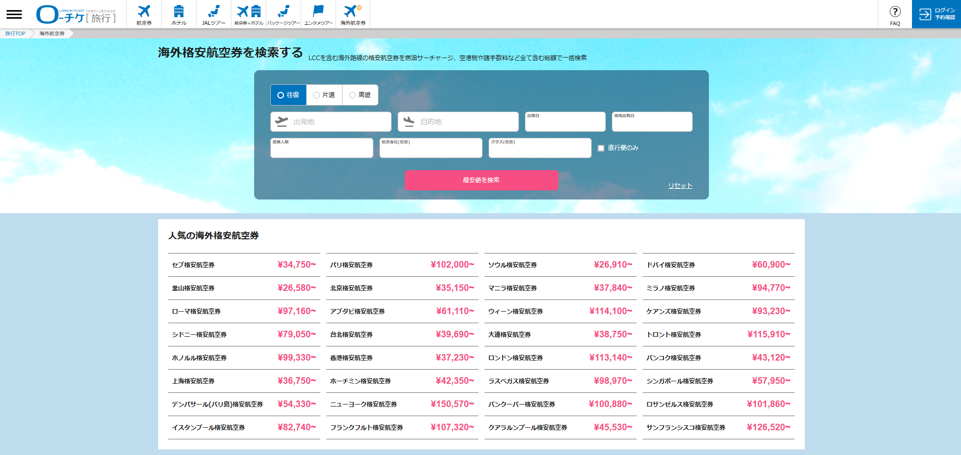Viewport: 961px width, 455px height.
Task: Open サンフランシスコ格安航空券 listing
Action: pos(718,427)
